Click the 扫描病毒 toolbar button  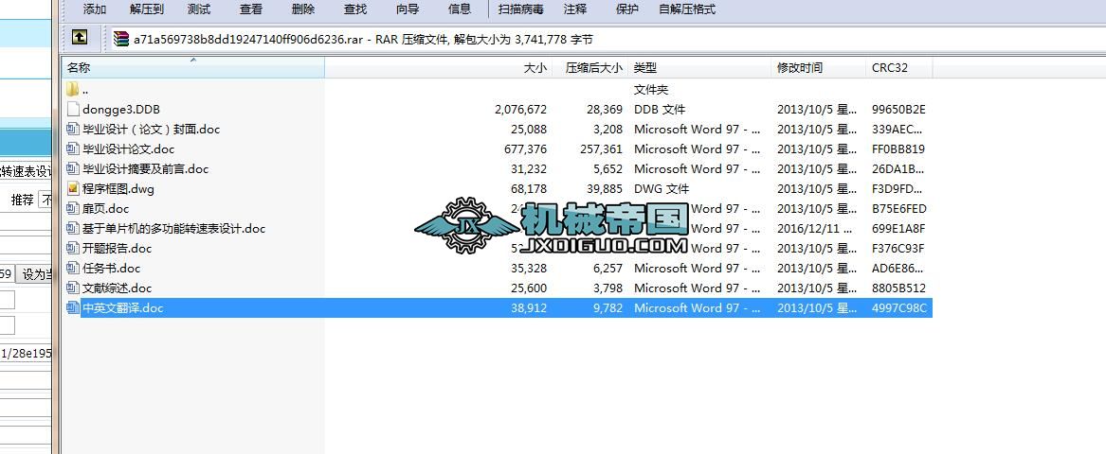[520, 9]
